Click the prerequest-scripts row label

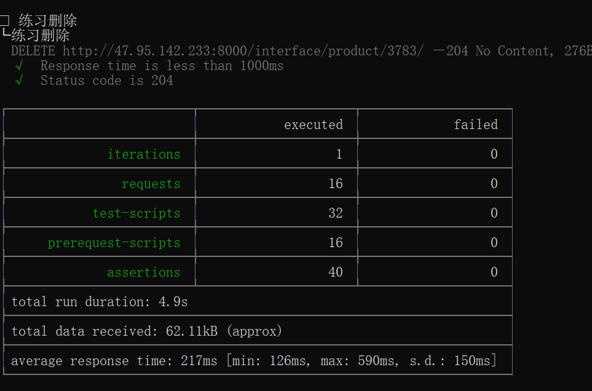click(x=114, y=243)
